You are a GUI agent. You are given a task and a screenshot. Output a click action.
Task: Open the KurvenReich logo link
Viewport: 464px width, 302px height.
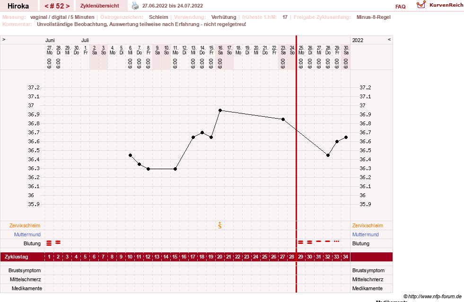click(x=439, y=5)
